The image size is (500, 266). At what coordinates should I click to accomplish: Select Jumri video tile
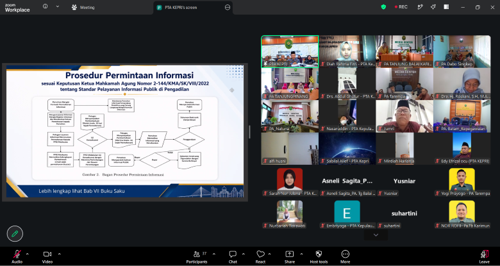click(x=404, y=116)
